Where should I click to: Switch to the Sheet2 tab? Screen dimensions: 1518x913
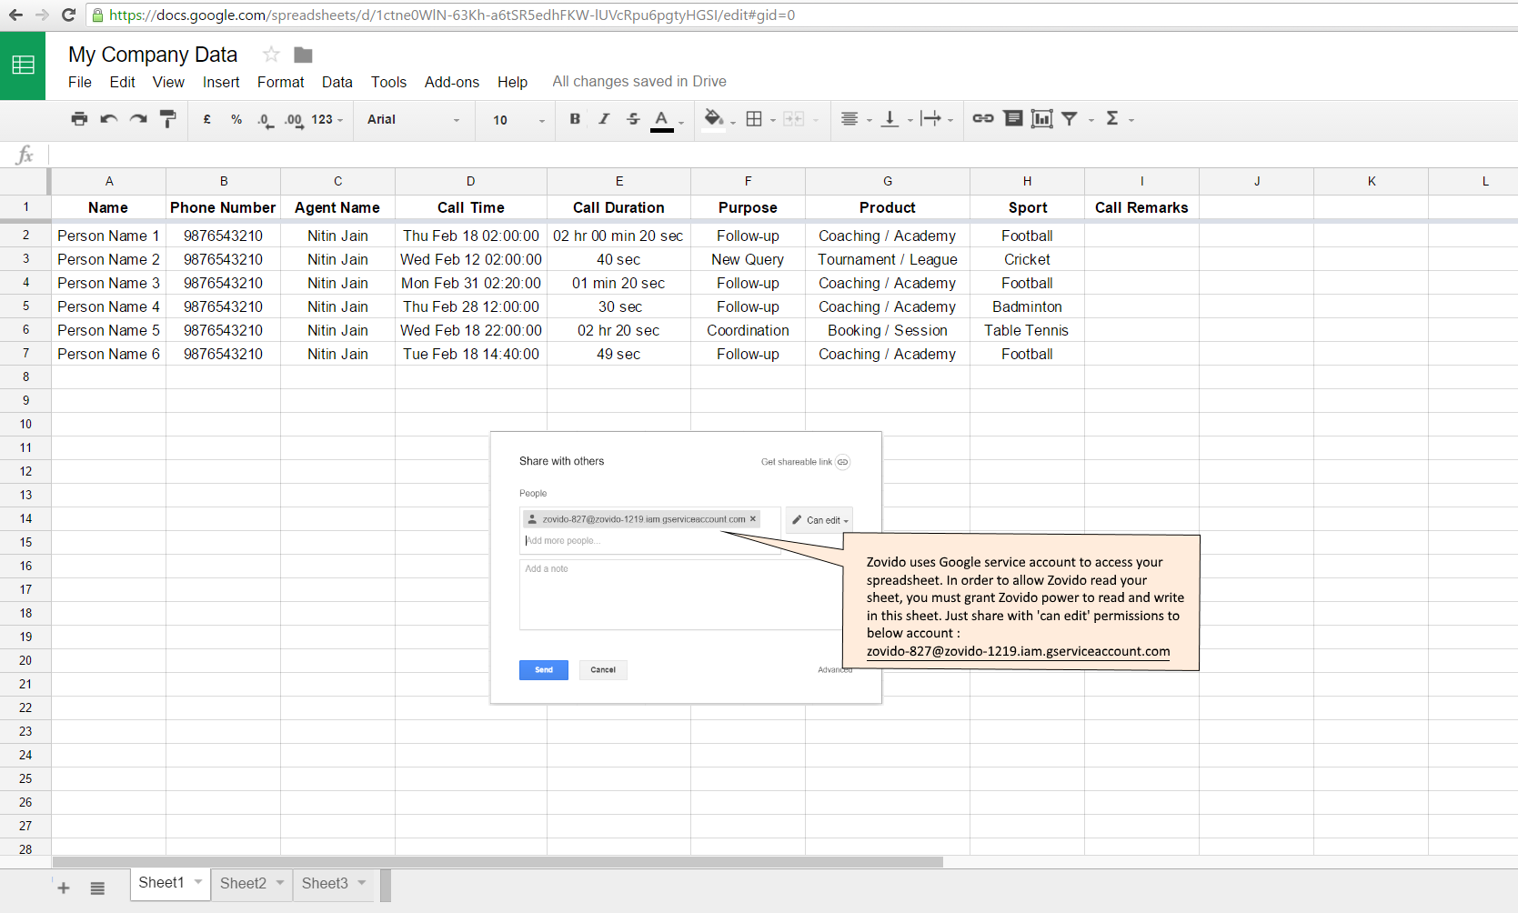[x=243, y=883]
